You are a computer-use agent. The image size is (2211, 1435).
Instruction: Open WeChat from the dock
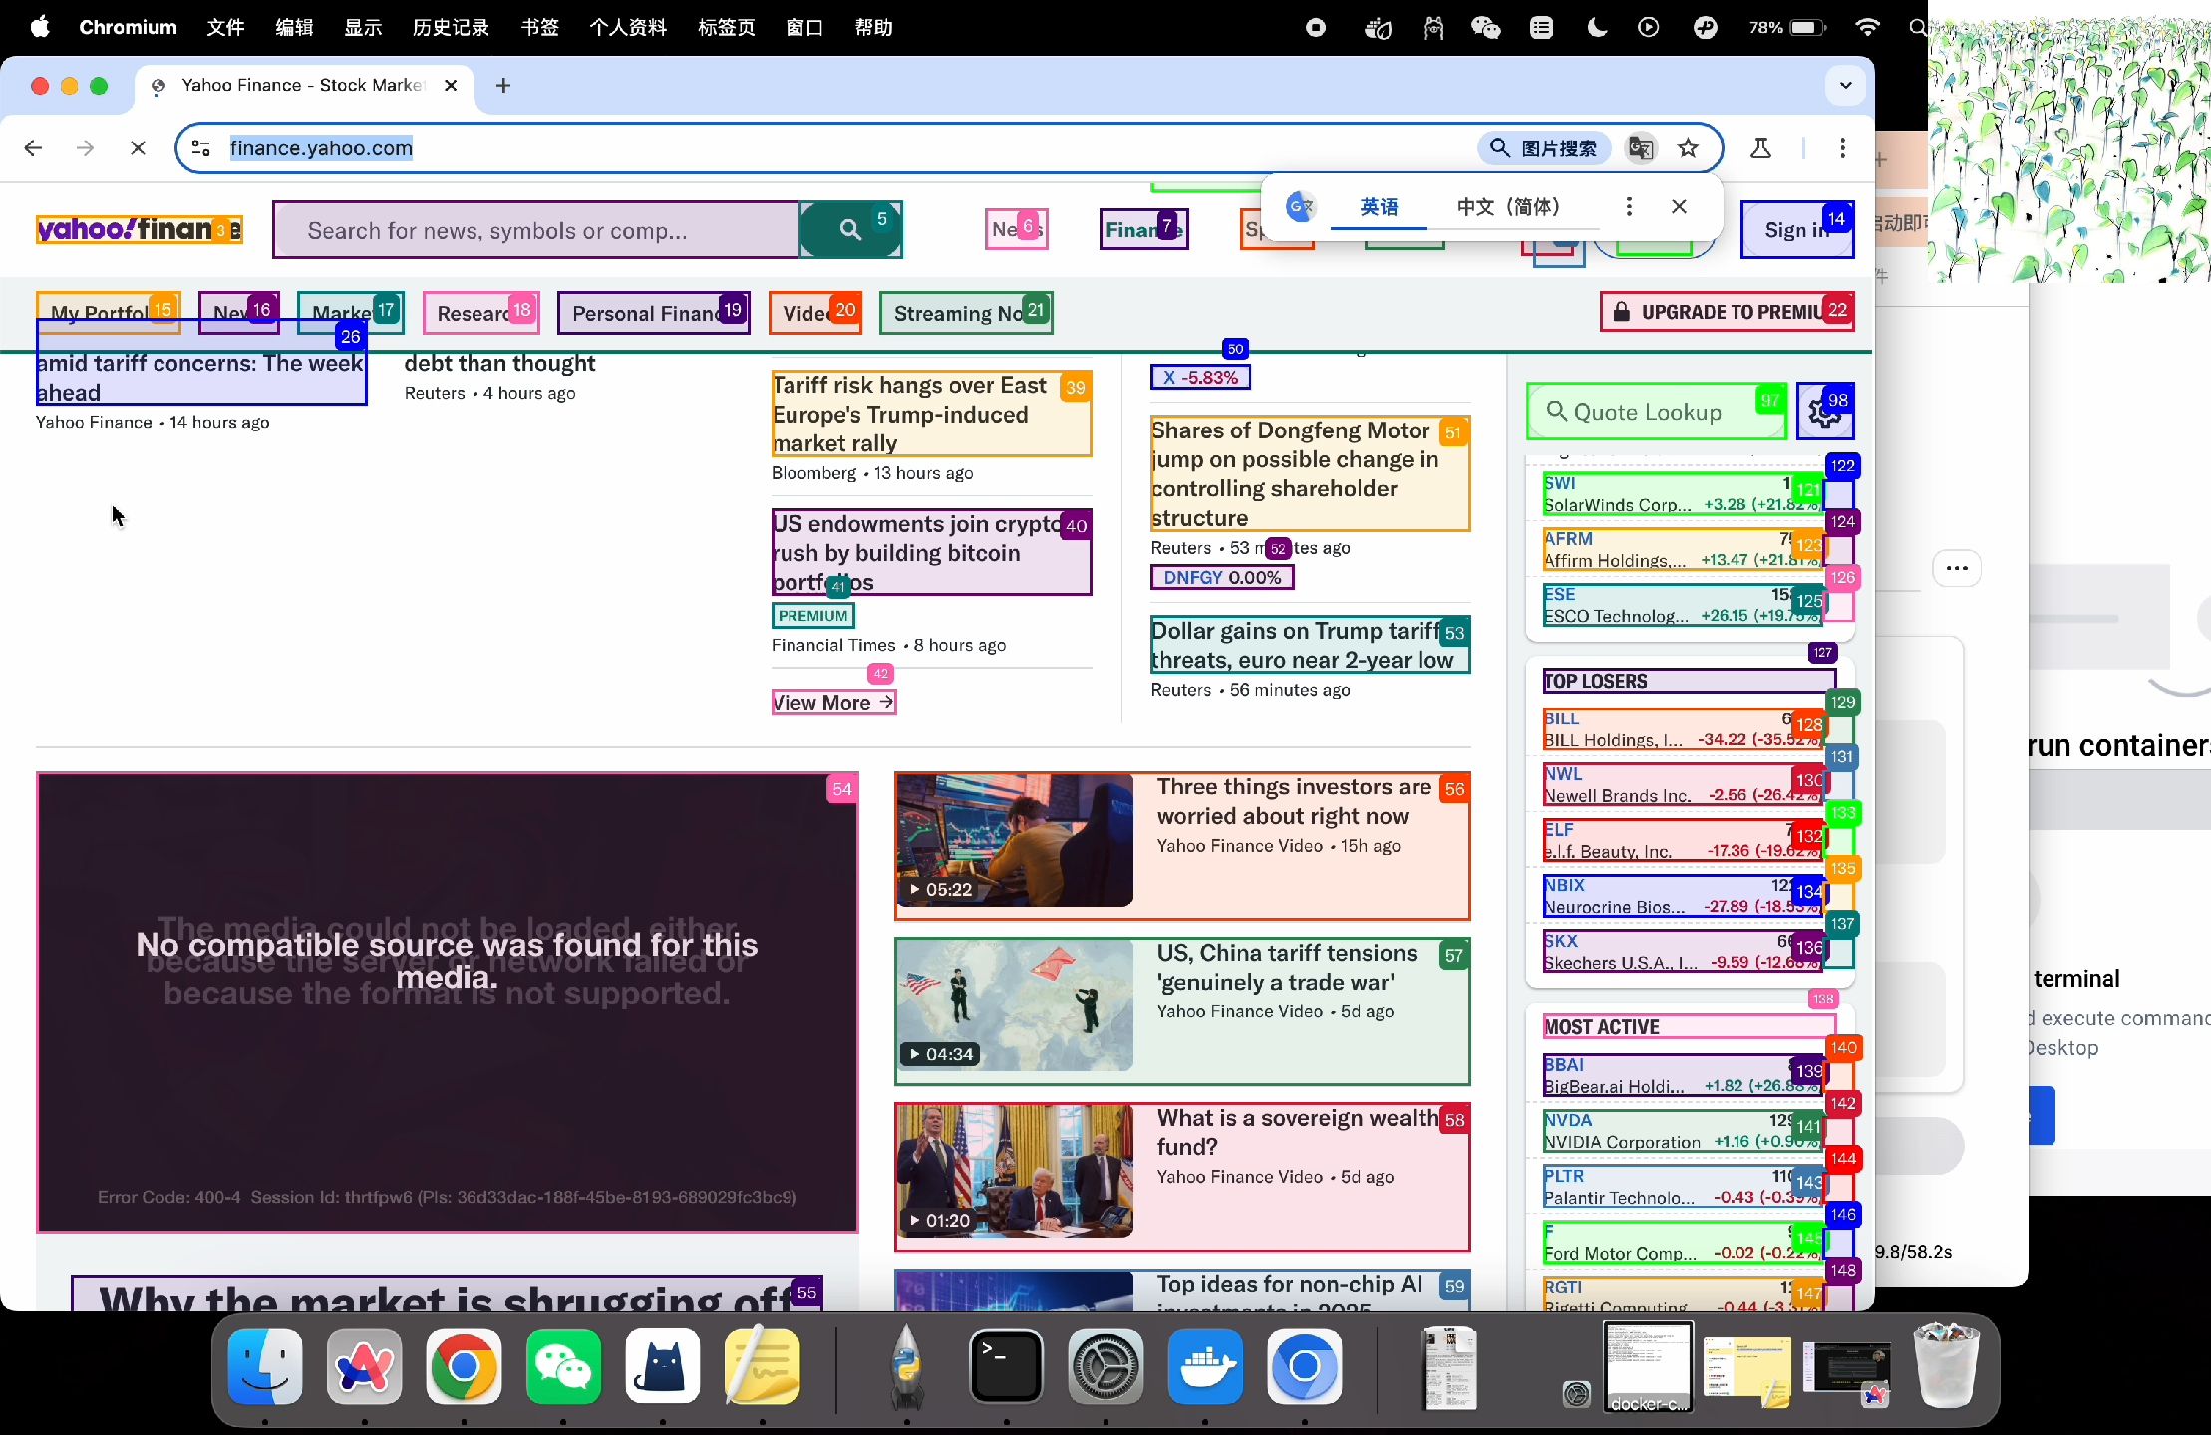click(x=563, y=1367)
